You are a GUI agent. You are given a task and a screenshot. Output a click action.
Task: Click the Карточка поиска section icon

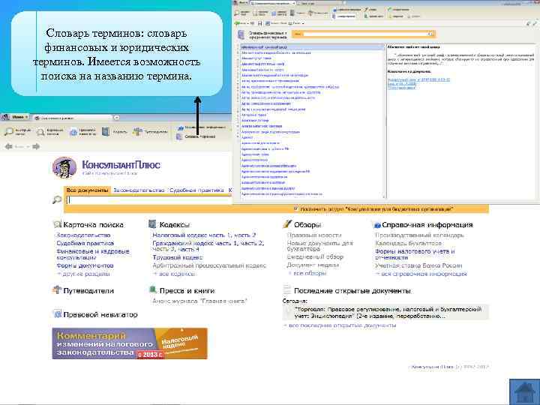57,224
